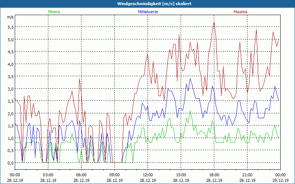295x184 pixels.
Task: Click the 12:00 time axis label
Action: pos(148,175)
